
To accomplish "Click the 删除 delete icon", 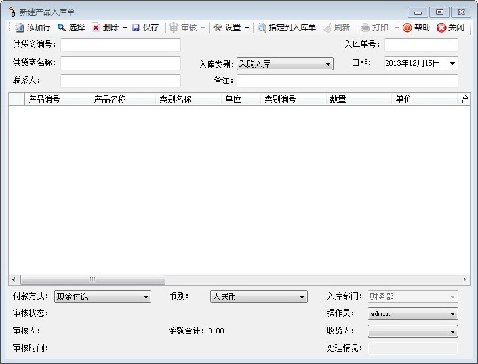I will [x=96, y=28].
